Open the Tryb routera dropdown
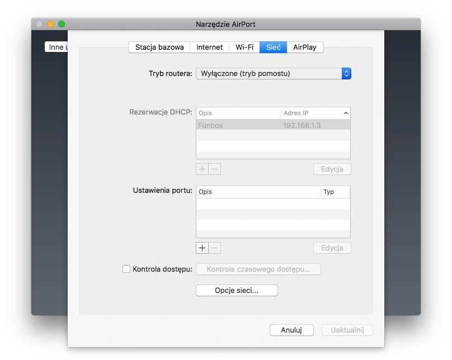 click(x=274, y=73)
